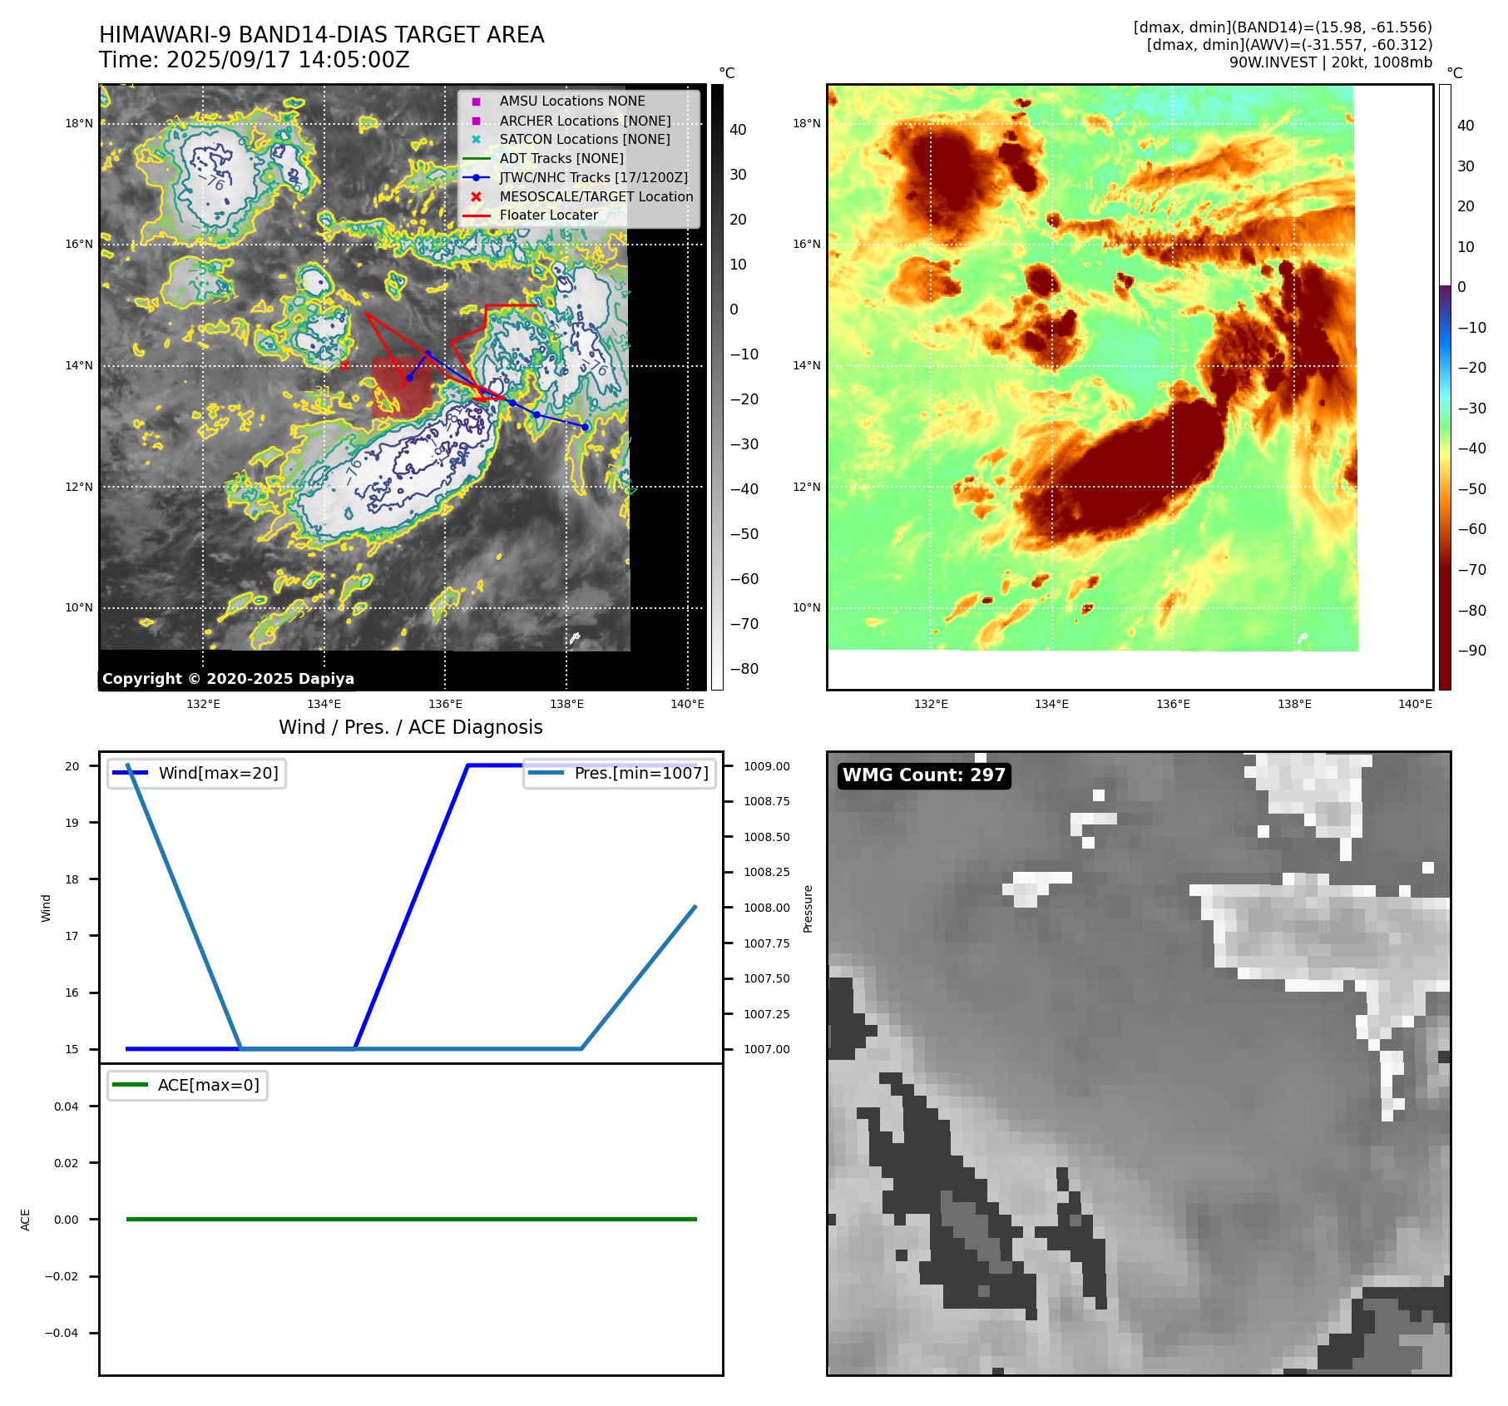
Task: Click the red X target marker on the grayscale map
Action: [x=344, y=365]
